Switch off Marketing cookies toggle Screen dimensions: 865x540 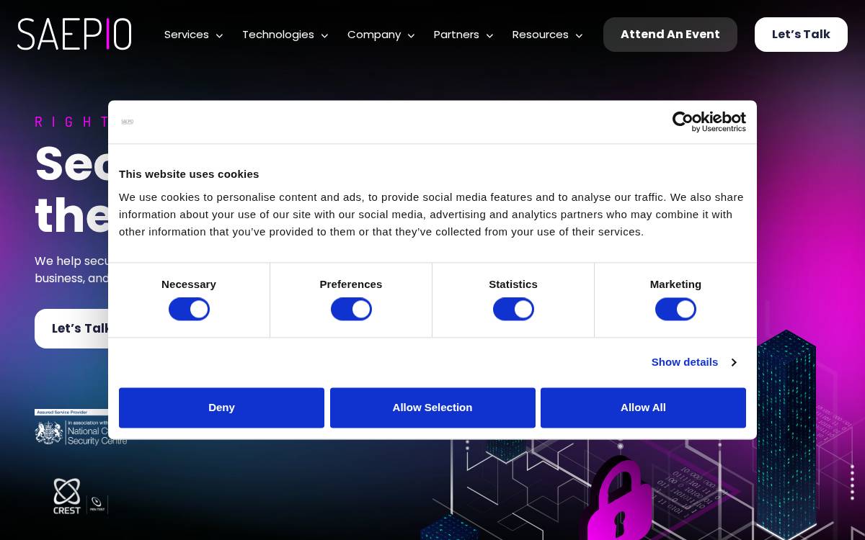click(675, 310)
